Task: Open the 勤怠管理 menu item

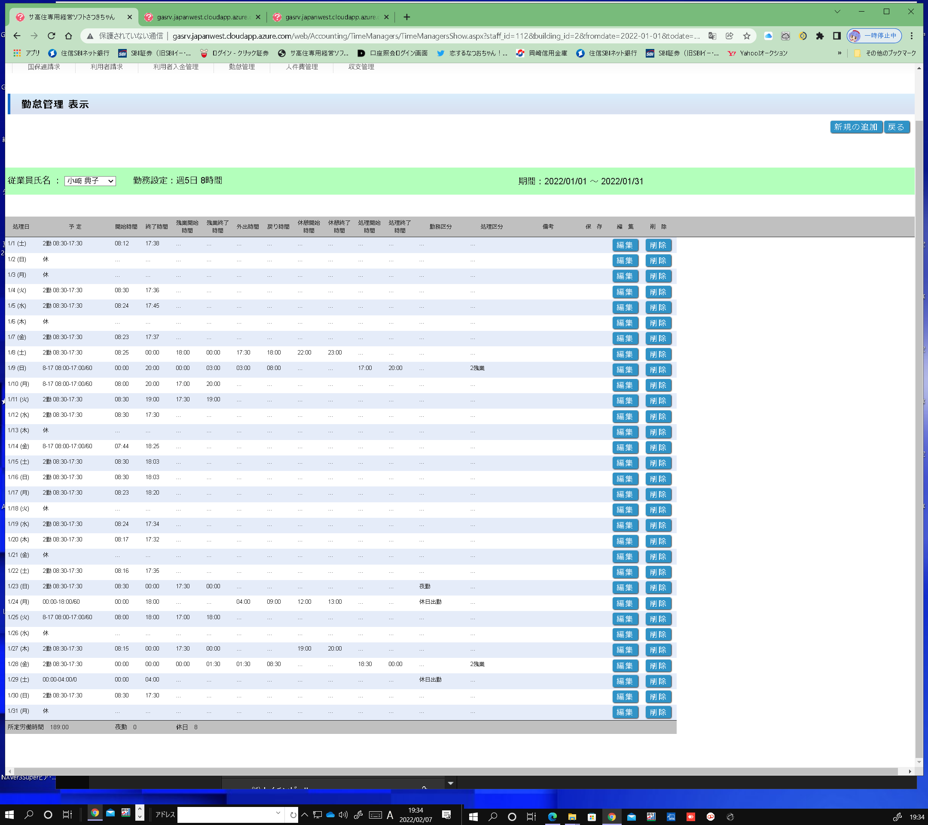Action: (241, 67)
